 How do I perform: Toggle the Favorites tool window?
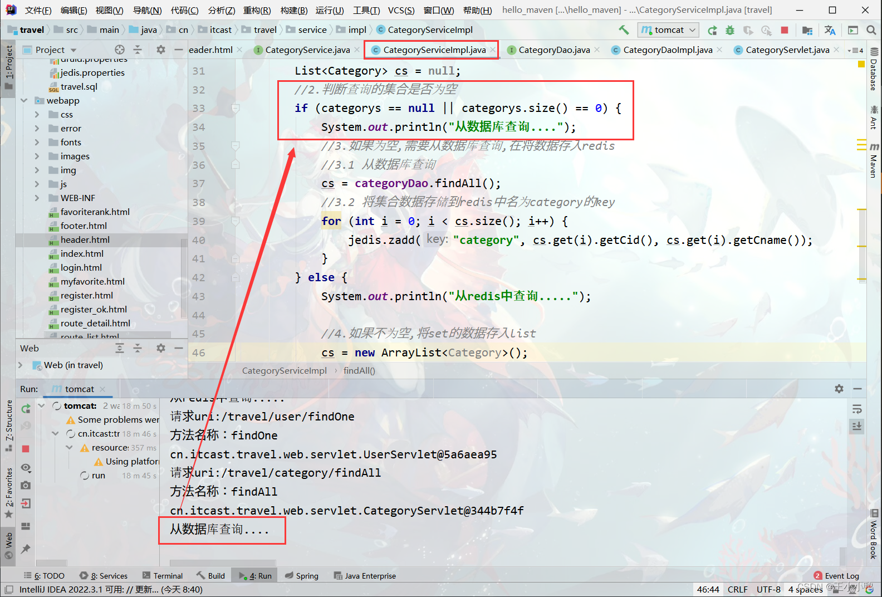tap(8, 493)
